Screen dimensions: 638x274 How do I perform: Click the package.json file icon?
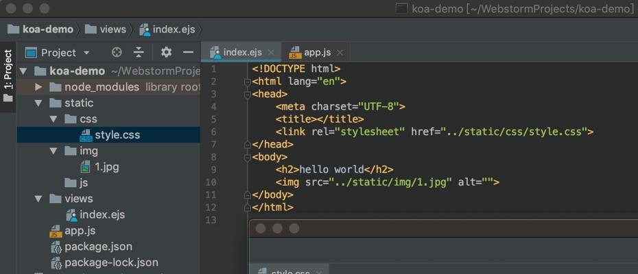(56, 247)
